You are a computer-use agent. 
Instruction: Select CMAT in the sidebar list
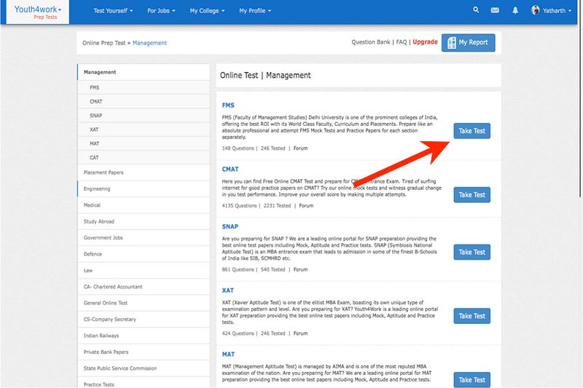(x=144, y=101)
